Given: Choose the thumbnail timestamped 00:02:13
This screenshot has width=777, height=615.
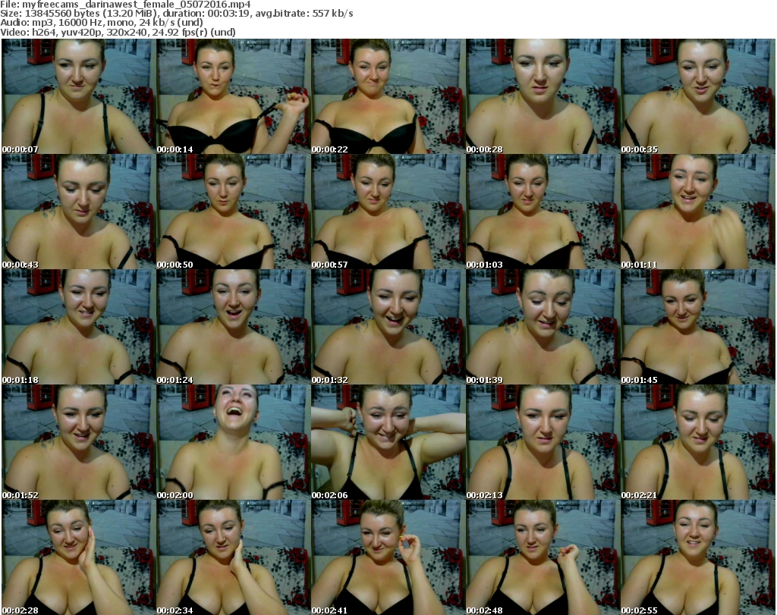Looking at the screenshot, I should [x=543, y=443].
